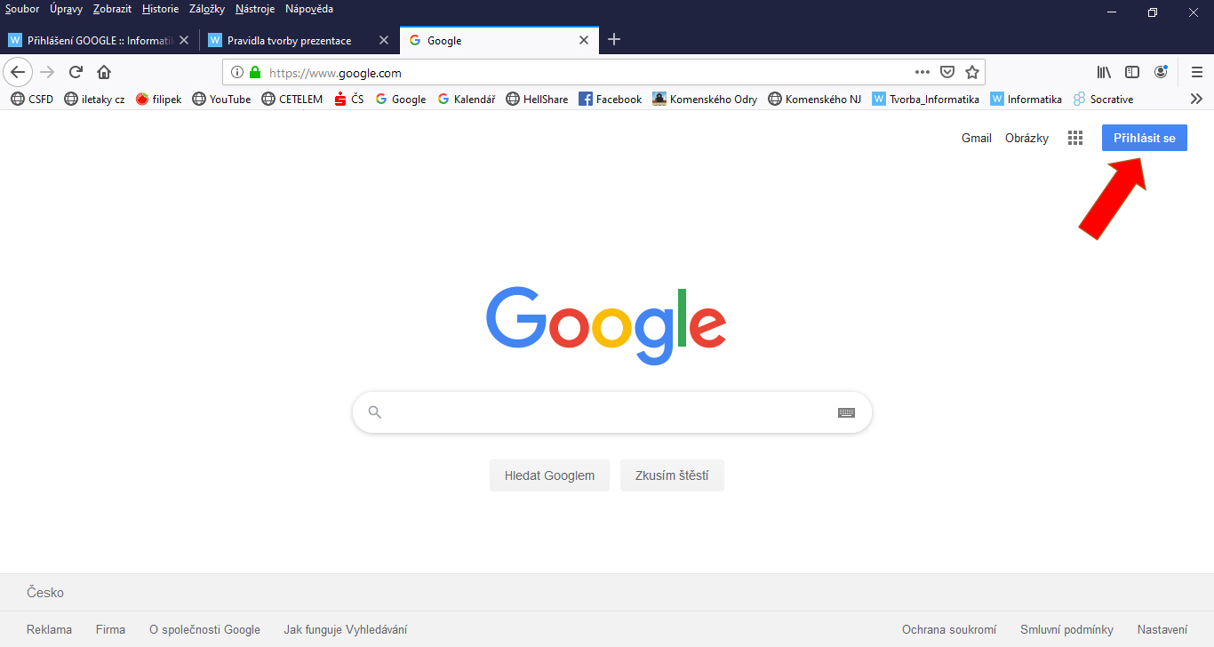This screenshot has height=647, width=1214.
Task: Save page to Pocket icon
Action: (948, 72)
